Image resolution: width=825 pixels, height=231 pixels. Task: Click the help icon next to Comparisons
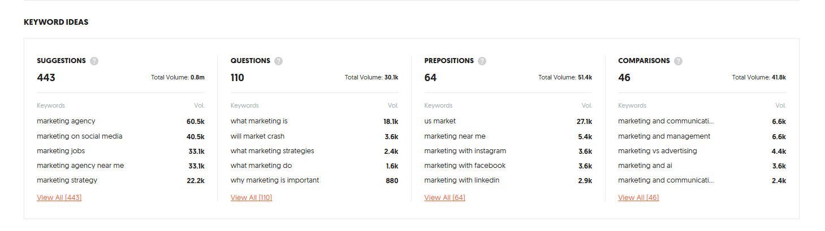click(x=678, y=61)
